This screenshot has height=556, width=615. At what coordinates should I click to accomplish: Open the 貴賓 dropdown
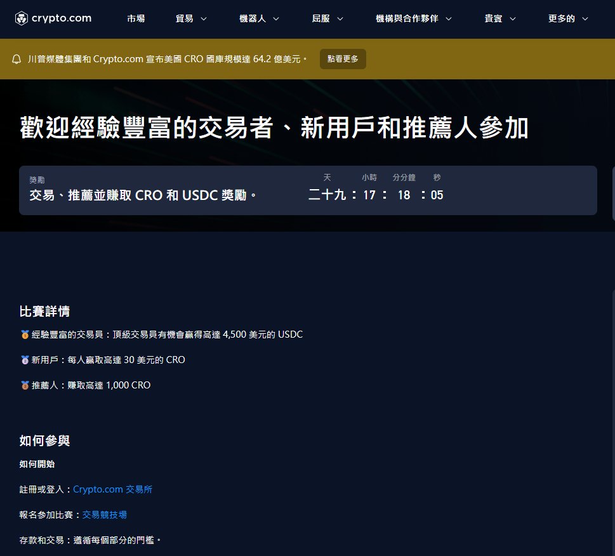pos(499,19)
